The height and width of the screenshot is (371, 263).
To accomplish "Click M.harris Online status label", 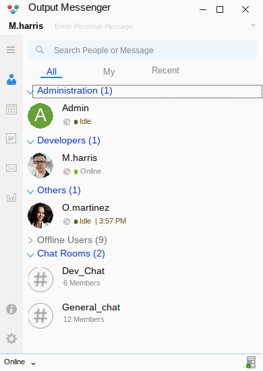I will point(90,171).
